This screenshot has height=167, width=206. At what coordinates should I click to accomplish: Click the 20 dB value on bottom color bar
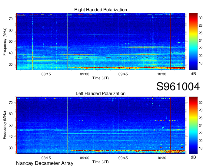(201, 141)
